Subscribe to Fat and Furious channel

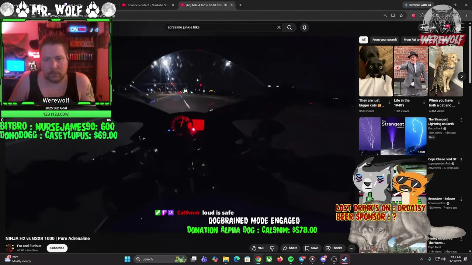[x=57, y=248]
